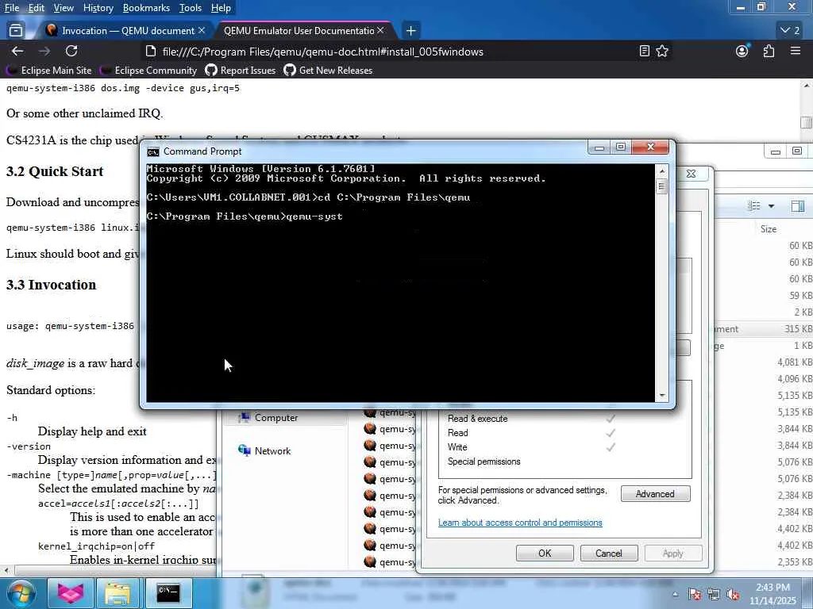This screenshot has width=813, height=609.
Task: Open Firefox View icon
Action: point(16,31)
